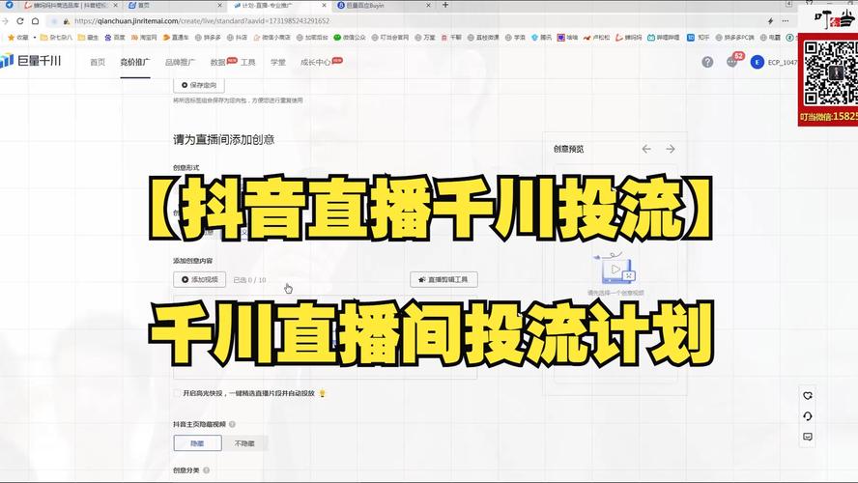Viewport: 858px width, 483px height.
Task: Open the 直通车 bookmark
Action: (x=176, y=38)
